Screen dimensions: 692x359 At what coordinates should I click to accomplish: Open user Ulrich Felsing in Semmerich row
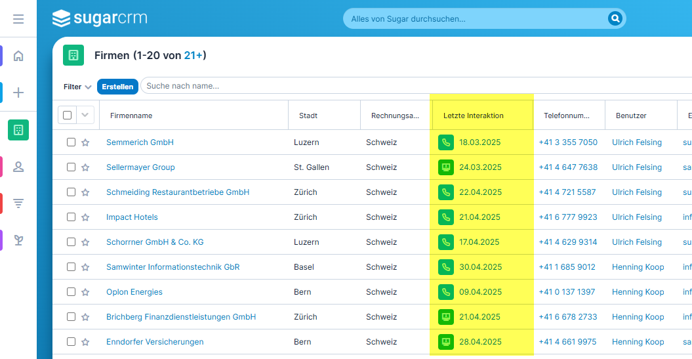637,142
